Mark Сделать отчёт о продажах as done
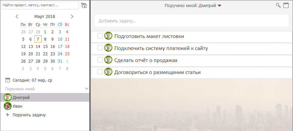 [100, 60]
